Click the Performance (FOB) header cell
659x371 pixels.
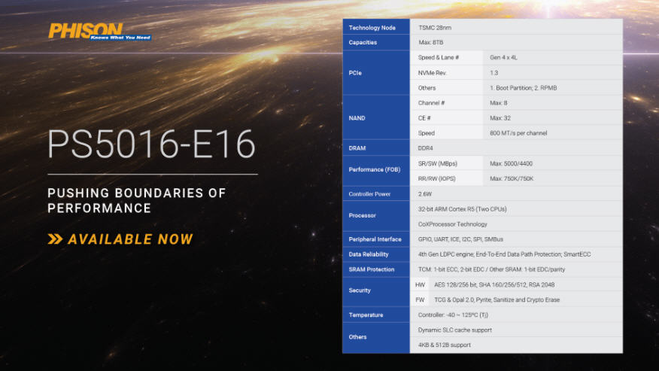(375, 171)
